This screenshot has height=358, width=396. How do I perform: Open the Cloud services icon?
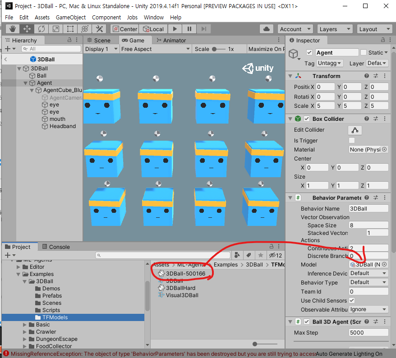tap(267, 29)
